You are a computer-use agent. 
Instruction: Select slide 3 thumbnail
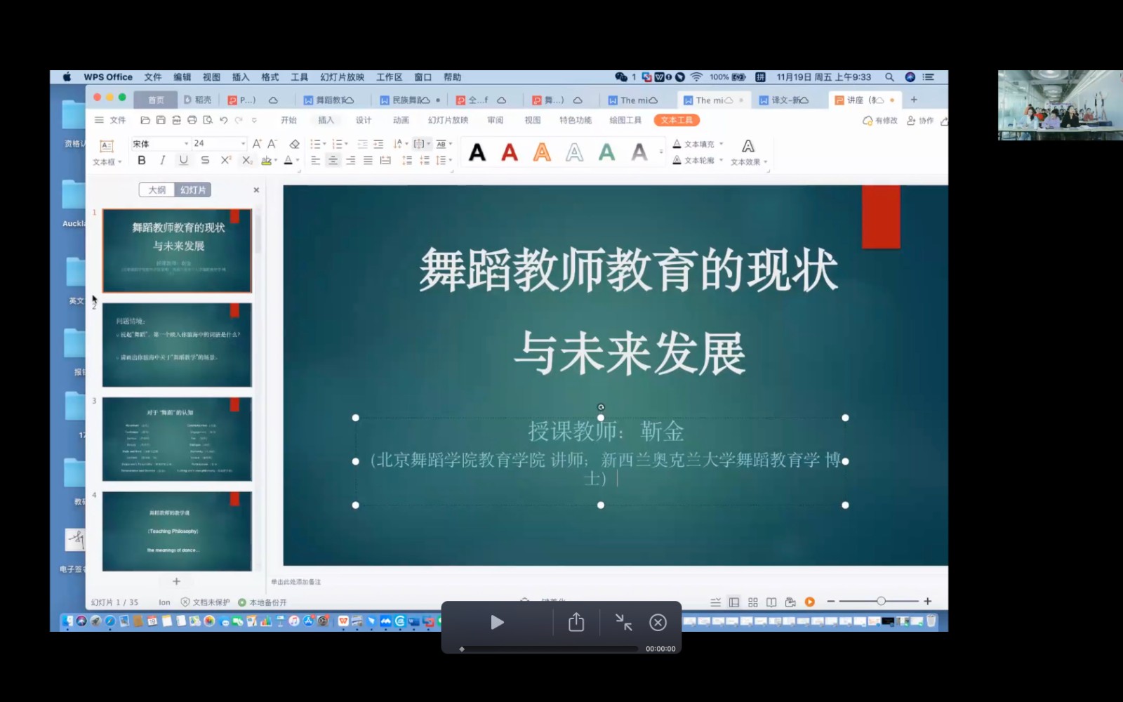(177, 439)
